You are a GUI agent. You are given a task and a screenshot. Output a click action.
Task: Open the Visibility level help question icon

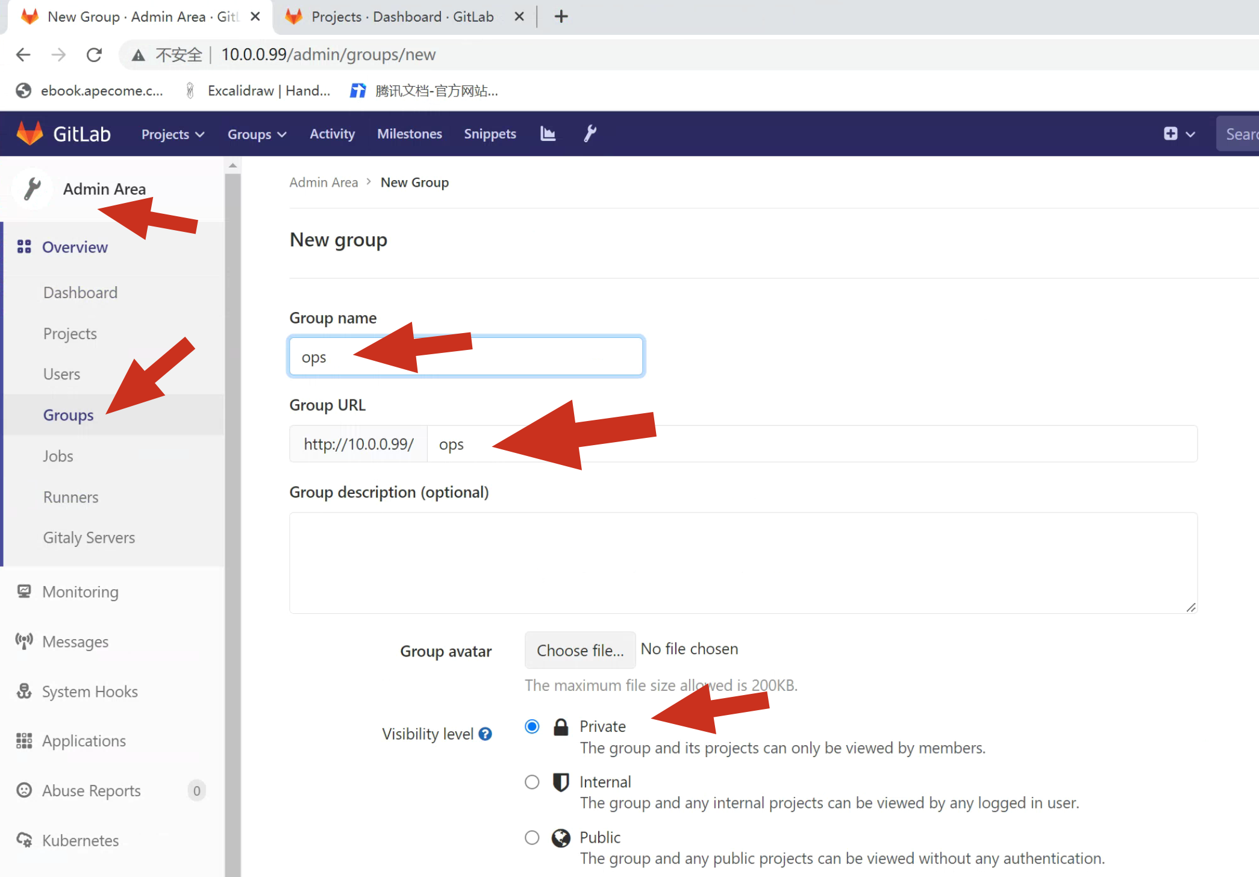pos(486,734)
